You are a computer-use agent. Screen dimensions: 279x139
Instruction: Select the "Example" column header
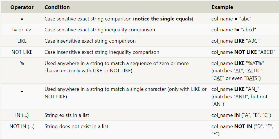pos(222,7)
